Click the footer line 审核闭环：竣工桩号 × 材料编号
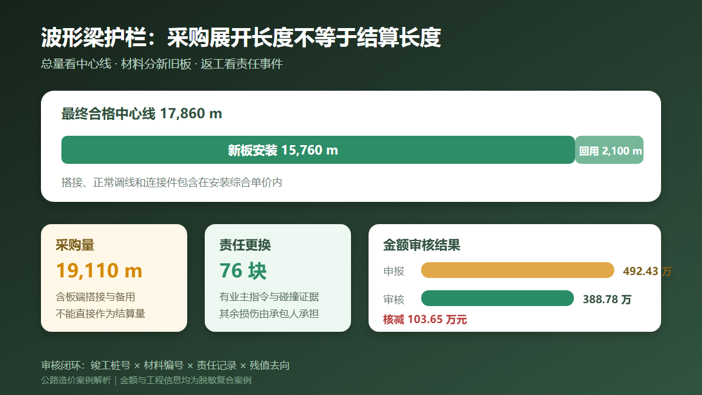The width and height of the screenshot is (702, 395). (112, 366)
